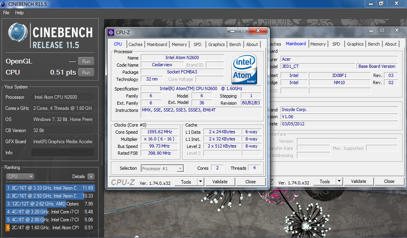Switch to Graphics tab in back CPU-Z
The width and height of the screenshot is (407, 238).
pyautogui.click(x=355, y=44)
